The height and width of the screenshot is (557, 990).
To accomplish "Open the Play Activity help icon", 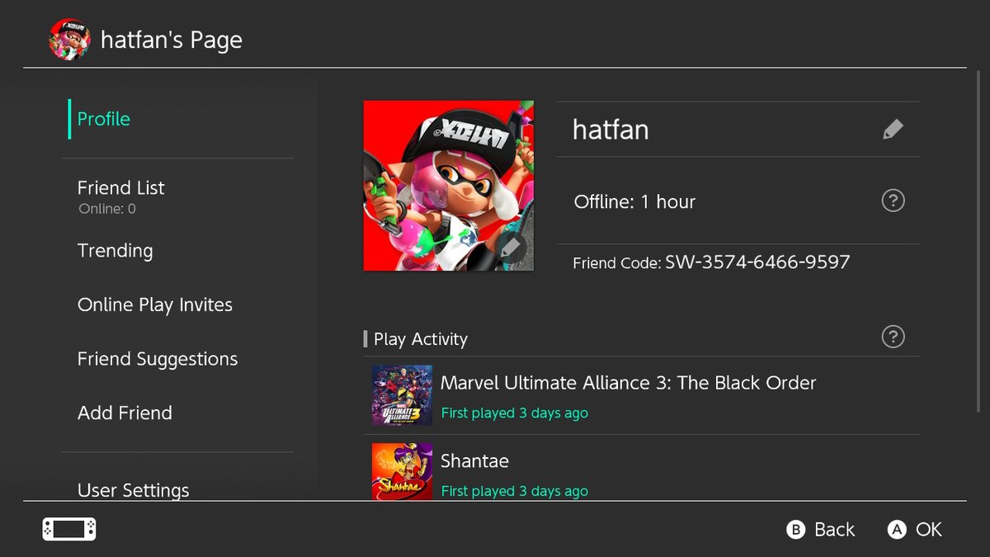I will coord(893,337).
